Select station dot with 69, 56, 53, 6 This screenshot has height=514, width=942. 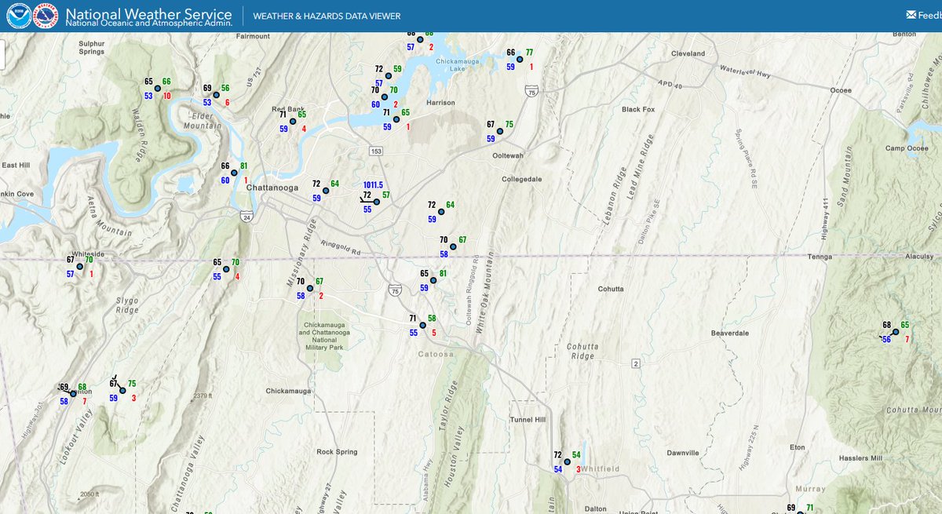point(217,95)
